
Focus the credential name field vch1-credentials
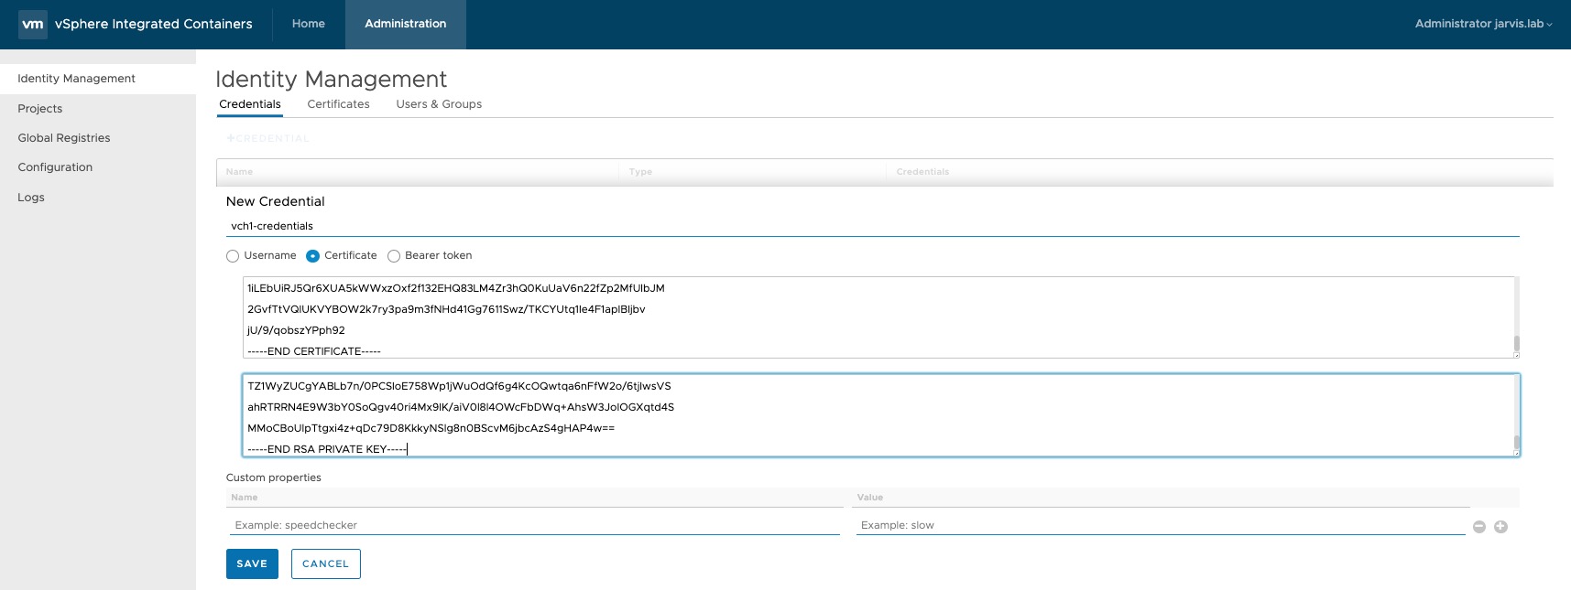click(872, 226)
